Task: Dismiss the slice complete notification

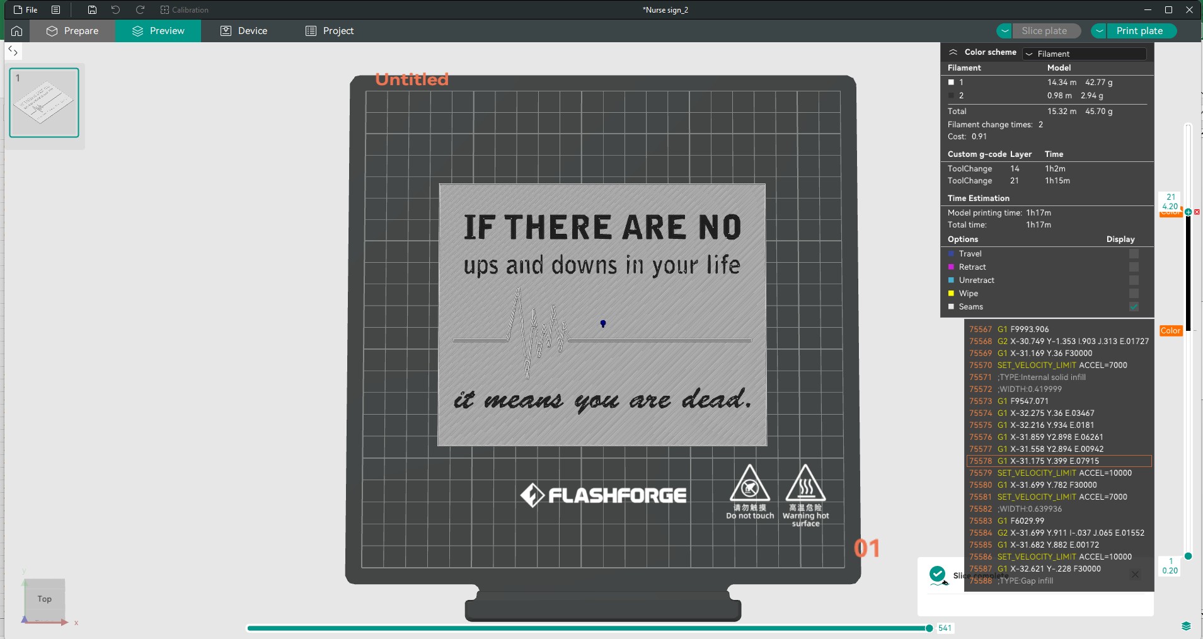Action: click(1135, 575)
